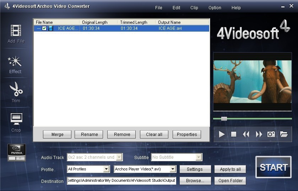Uncheck the ICE AGE file checkbox

click(x=44, y=28)
